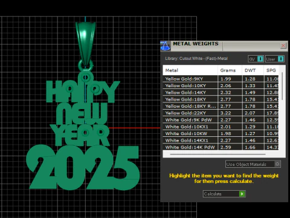The image size is (290, 218).
Task: Click the 2.01 grams value for 10KX1
Action: (x=225, y=127)
